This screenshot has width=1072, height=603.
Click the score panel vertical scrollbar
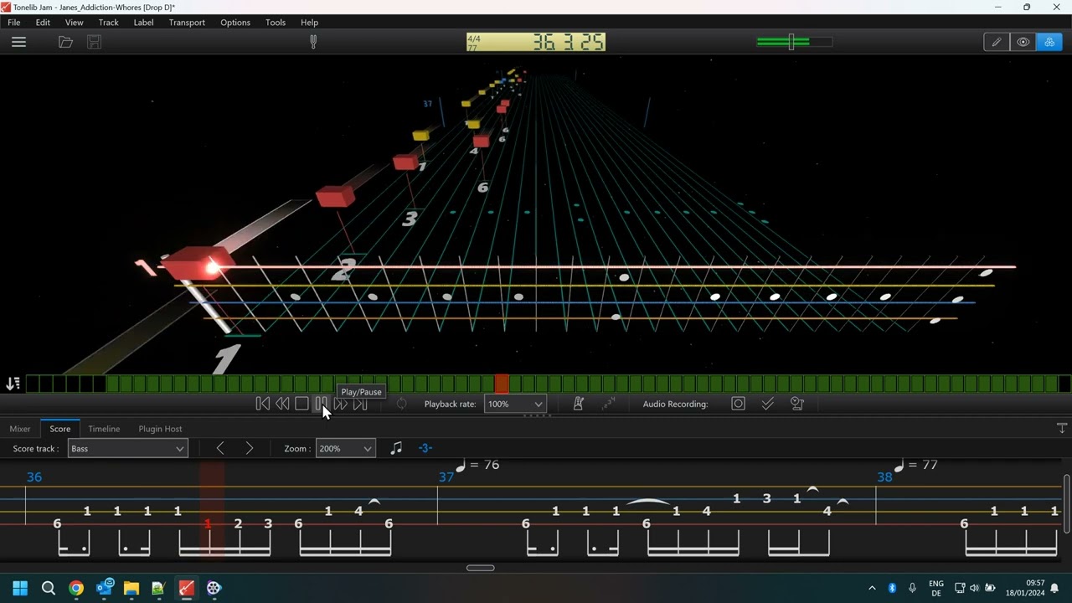(1066, 503)
